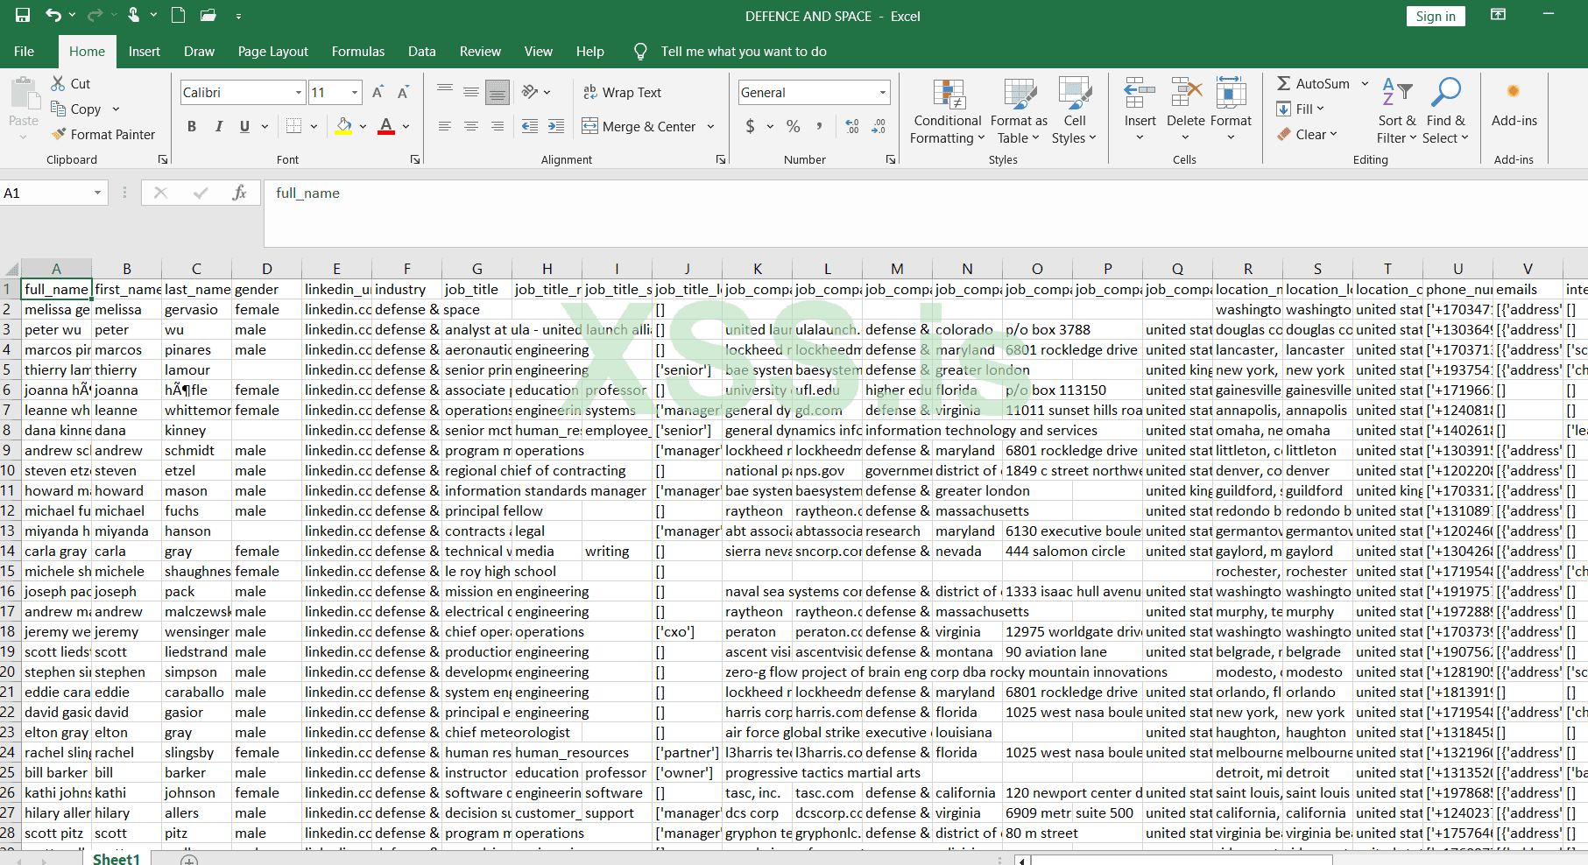
Task: Open the Page Layout ribbon tab
Action: click(x=272, y=52)
